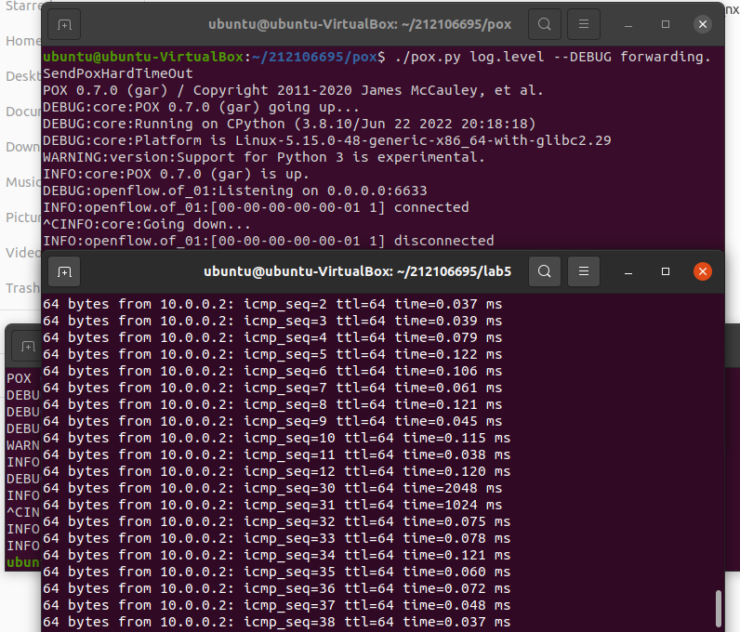Open new tab in pox terminal window
The width and height of the screenshot is (740, 632).
(64, 24)
